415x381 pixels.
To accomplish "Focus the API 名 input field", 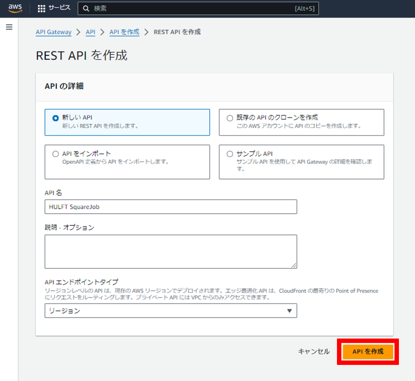I will click(171, 207).
